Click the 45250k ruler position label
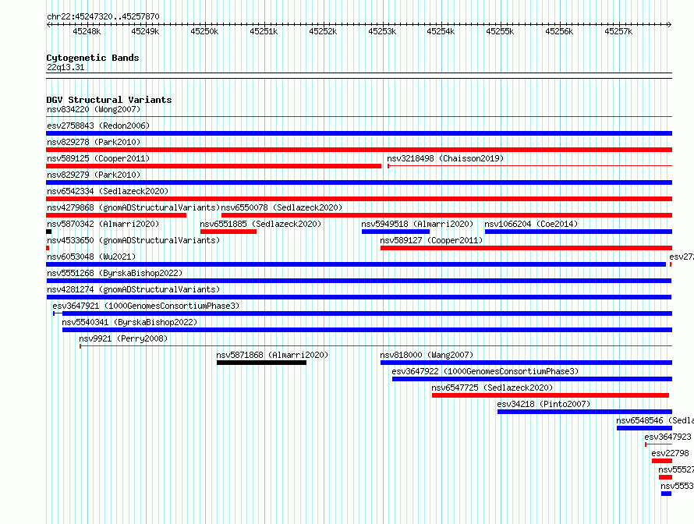 tap(204, 31)
